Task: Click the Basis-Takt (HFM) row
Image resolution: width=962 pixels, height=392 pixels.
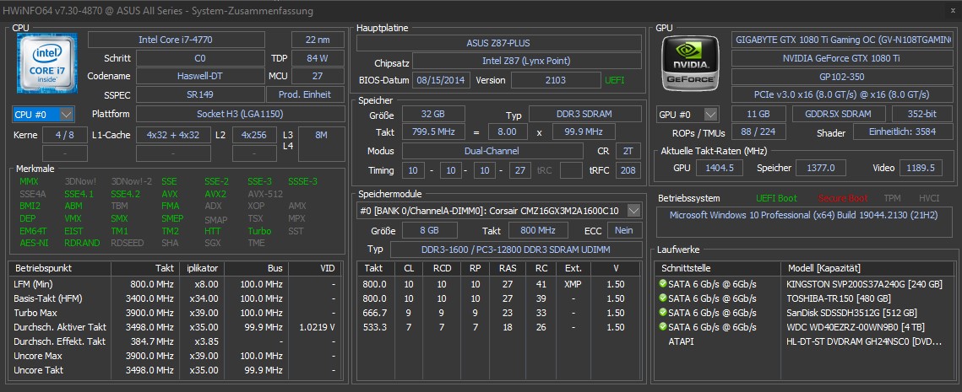Action: coord(175,298)
